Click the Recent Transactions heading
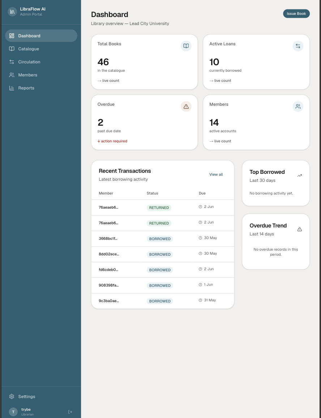This screenshot has width=321, height=418. coord(125,171)
